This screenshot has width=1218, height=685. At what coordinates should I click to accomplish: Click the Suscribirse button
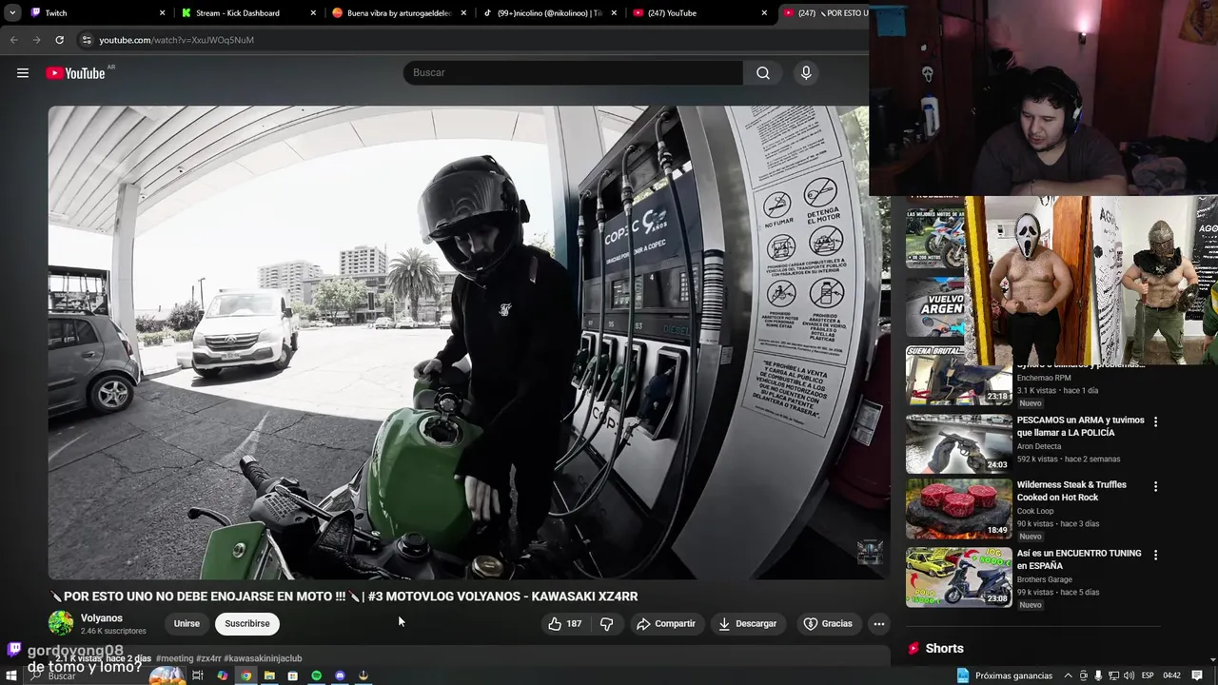click(247, 624)
